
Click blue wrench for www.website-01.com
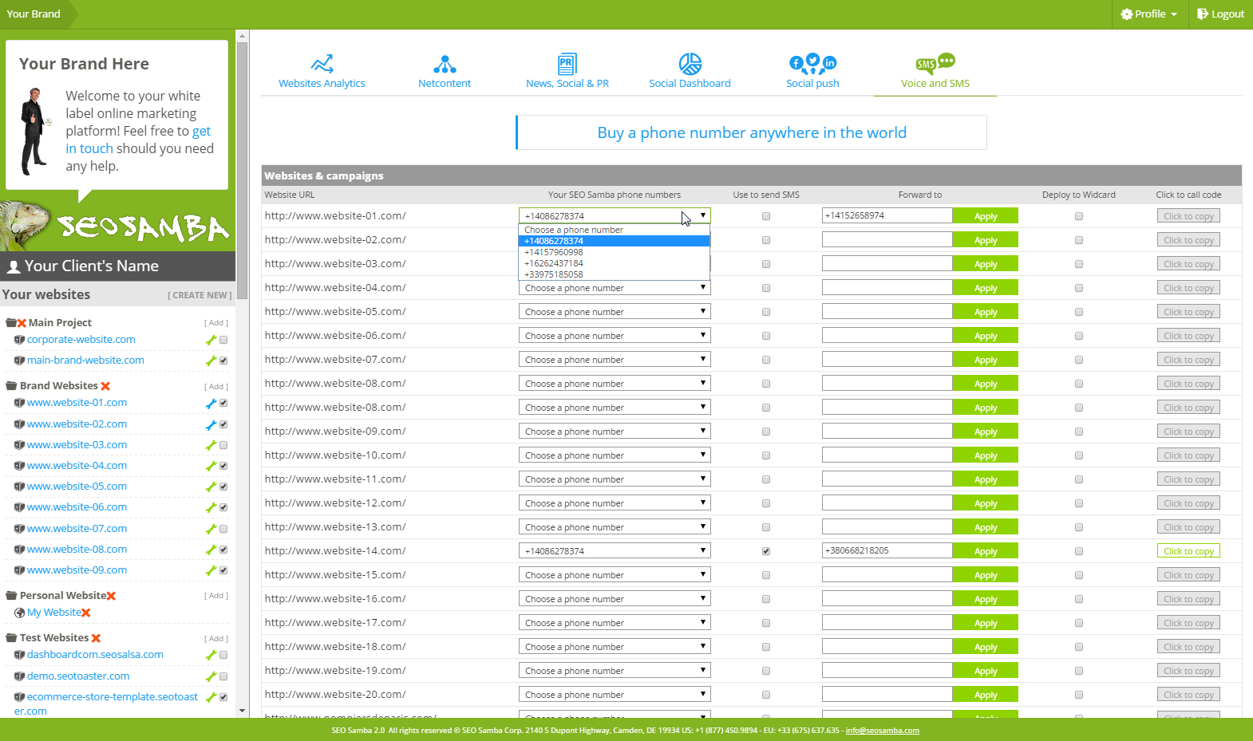[x=211, y=404]
